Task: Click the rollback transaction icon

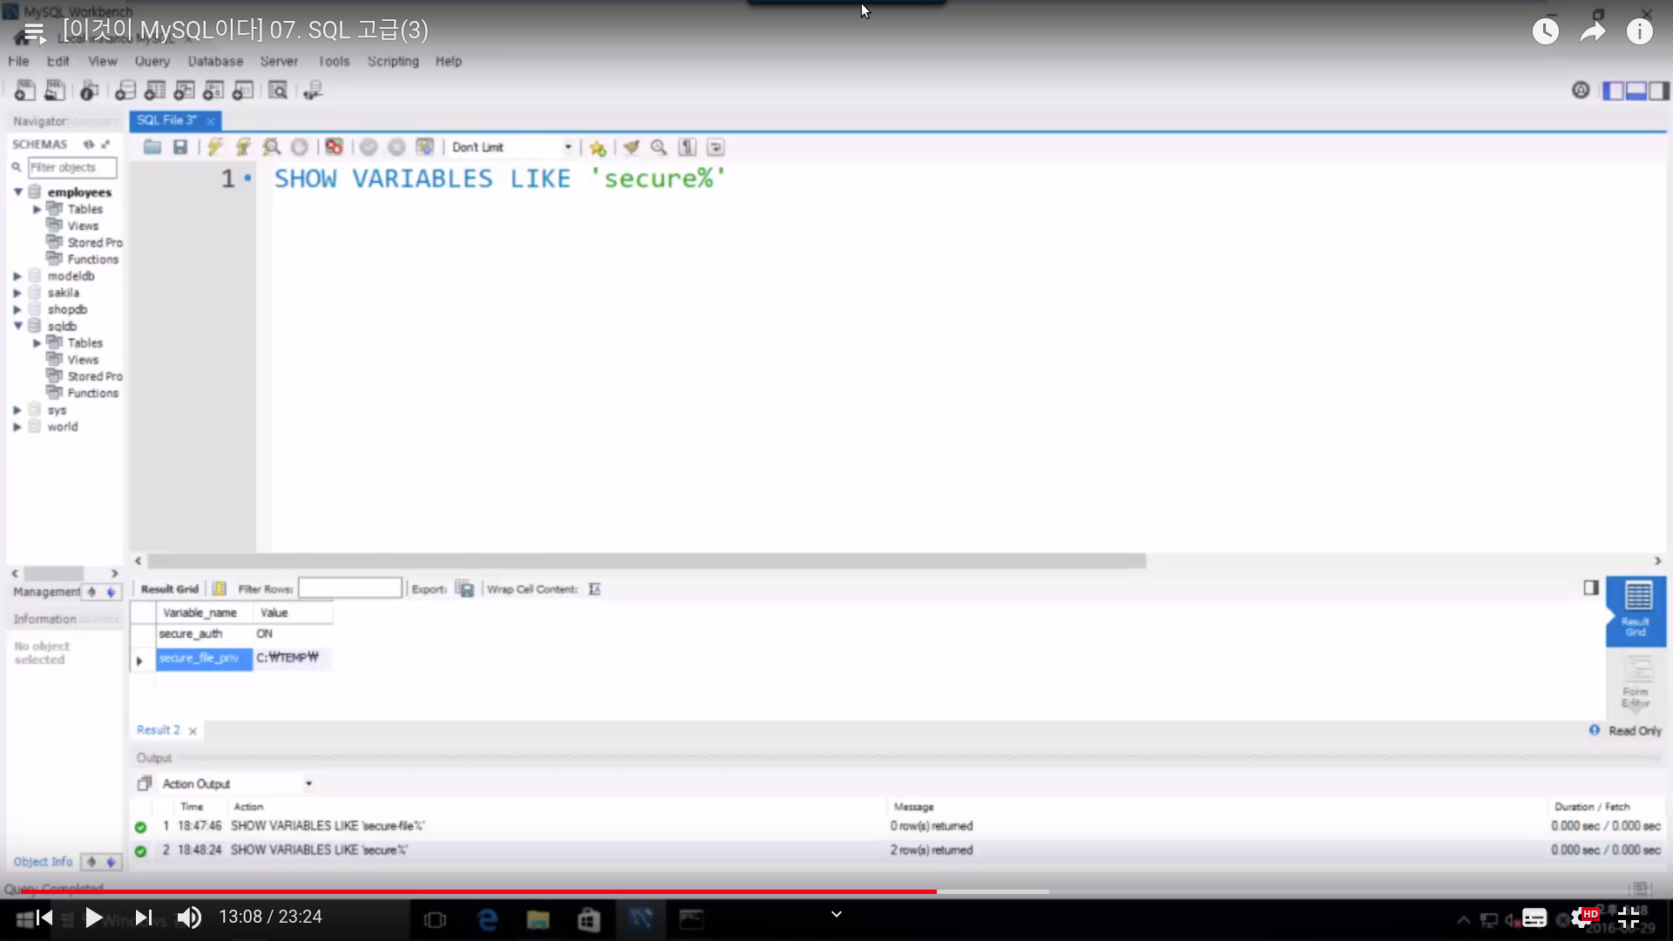Action: pyautogui.click(x=396, y=147)
